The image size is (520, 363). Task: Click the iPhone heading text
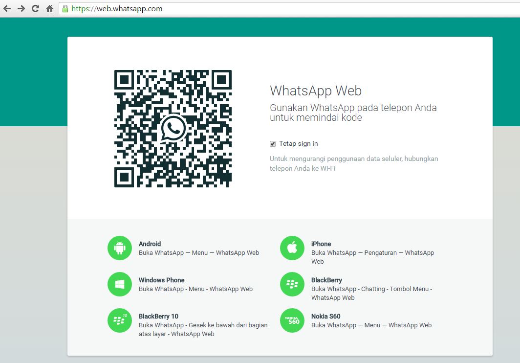[x=321, y=244]
